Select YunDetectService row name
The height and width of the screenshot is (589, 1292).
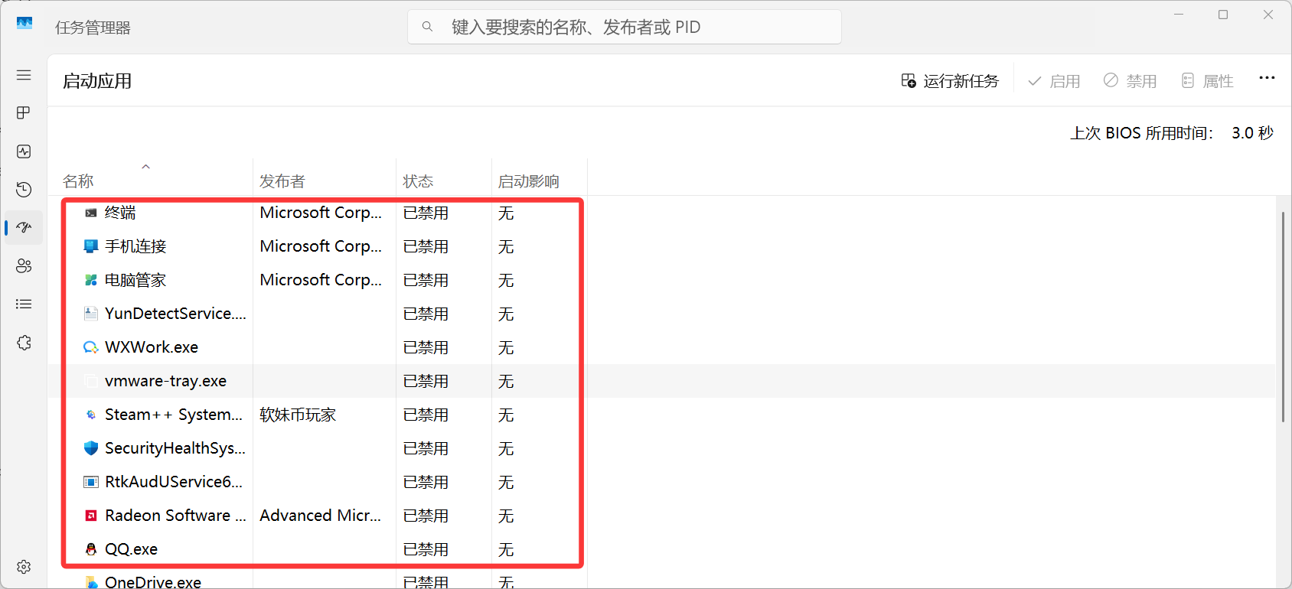point(175,314)
